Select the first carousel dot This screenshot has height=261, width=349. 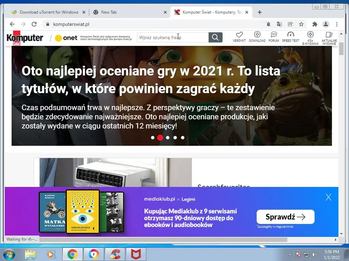153,138
